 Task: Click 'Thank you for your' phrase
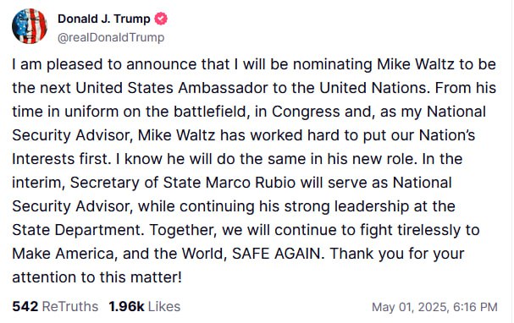pyautogui.click(x=397, y=254)
